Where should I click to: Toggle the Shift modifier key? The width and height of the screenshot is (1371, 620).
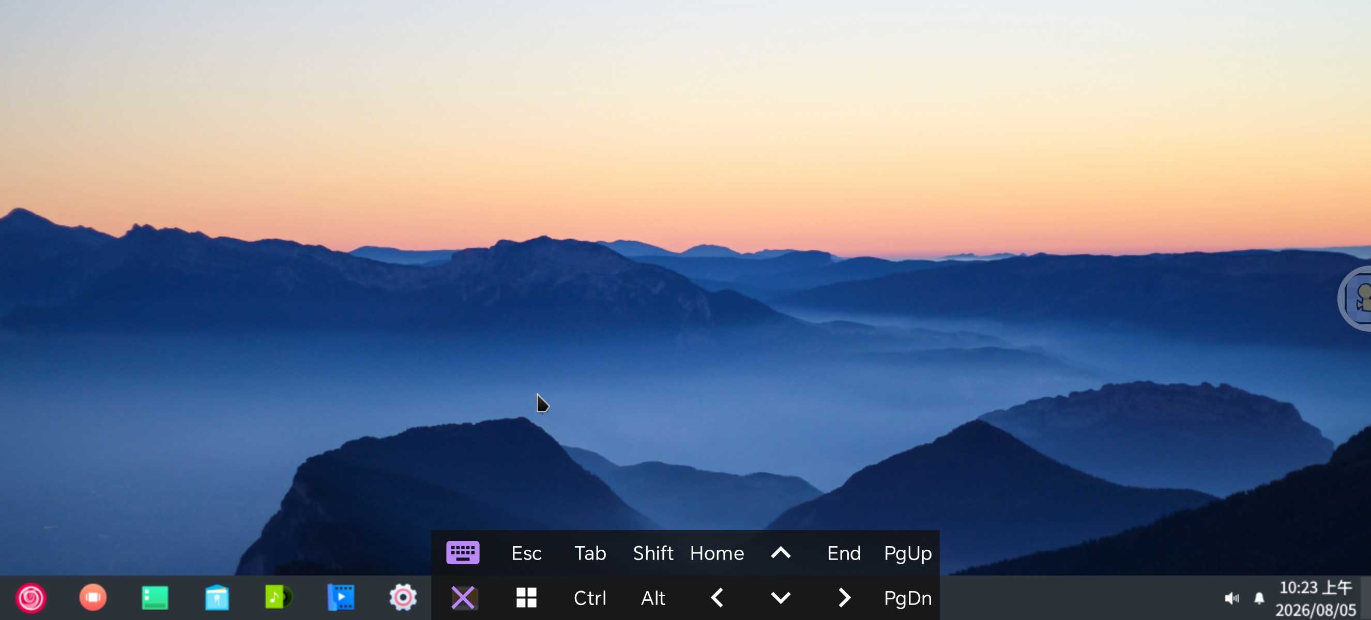653,553
